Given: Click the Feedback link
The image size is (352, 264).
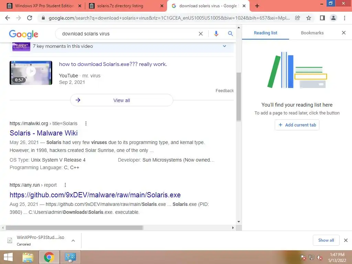Looking at the screenshot, I should (225, 91).
